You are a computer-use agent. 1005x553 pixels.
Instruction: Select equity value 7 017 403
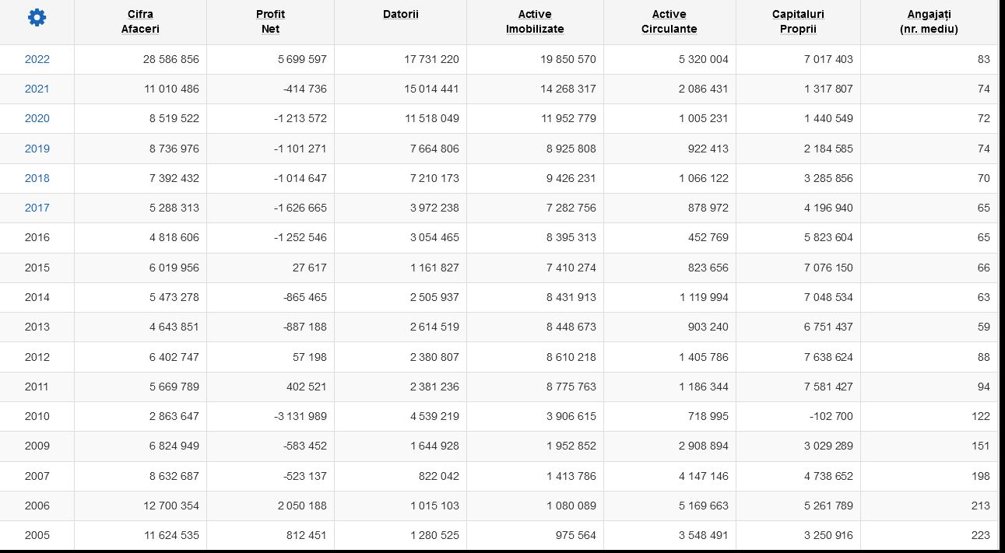pyautogui.click(x=828, y=59)
